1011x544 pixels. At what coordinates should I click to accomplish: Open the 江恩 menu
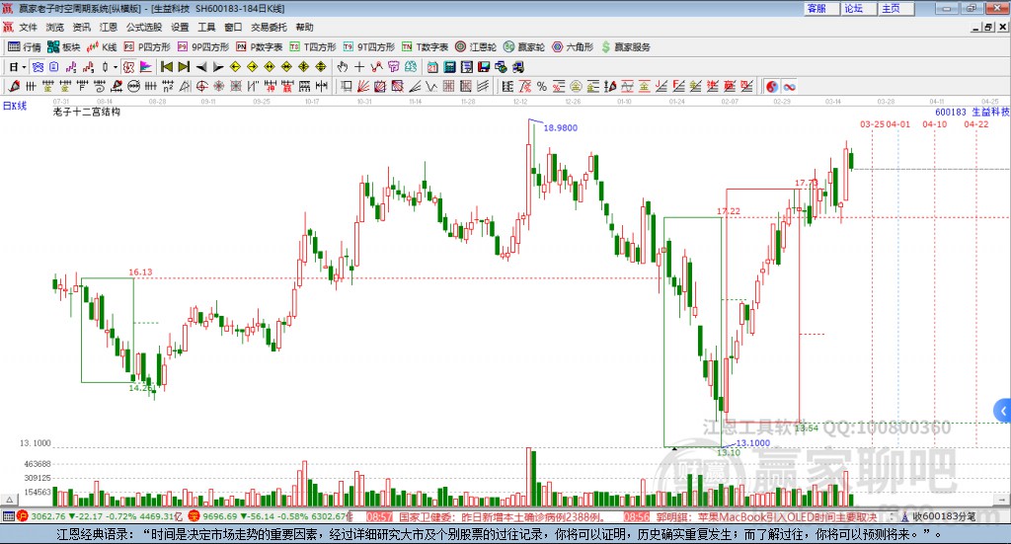click(x=108, y=28)
